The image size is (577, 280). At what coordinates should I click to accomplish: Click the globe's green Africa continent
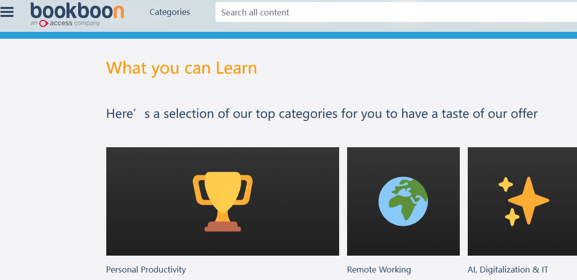pos(408,204)
